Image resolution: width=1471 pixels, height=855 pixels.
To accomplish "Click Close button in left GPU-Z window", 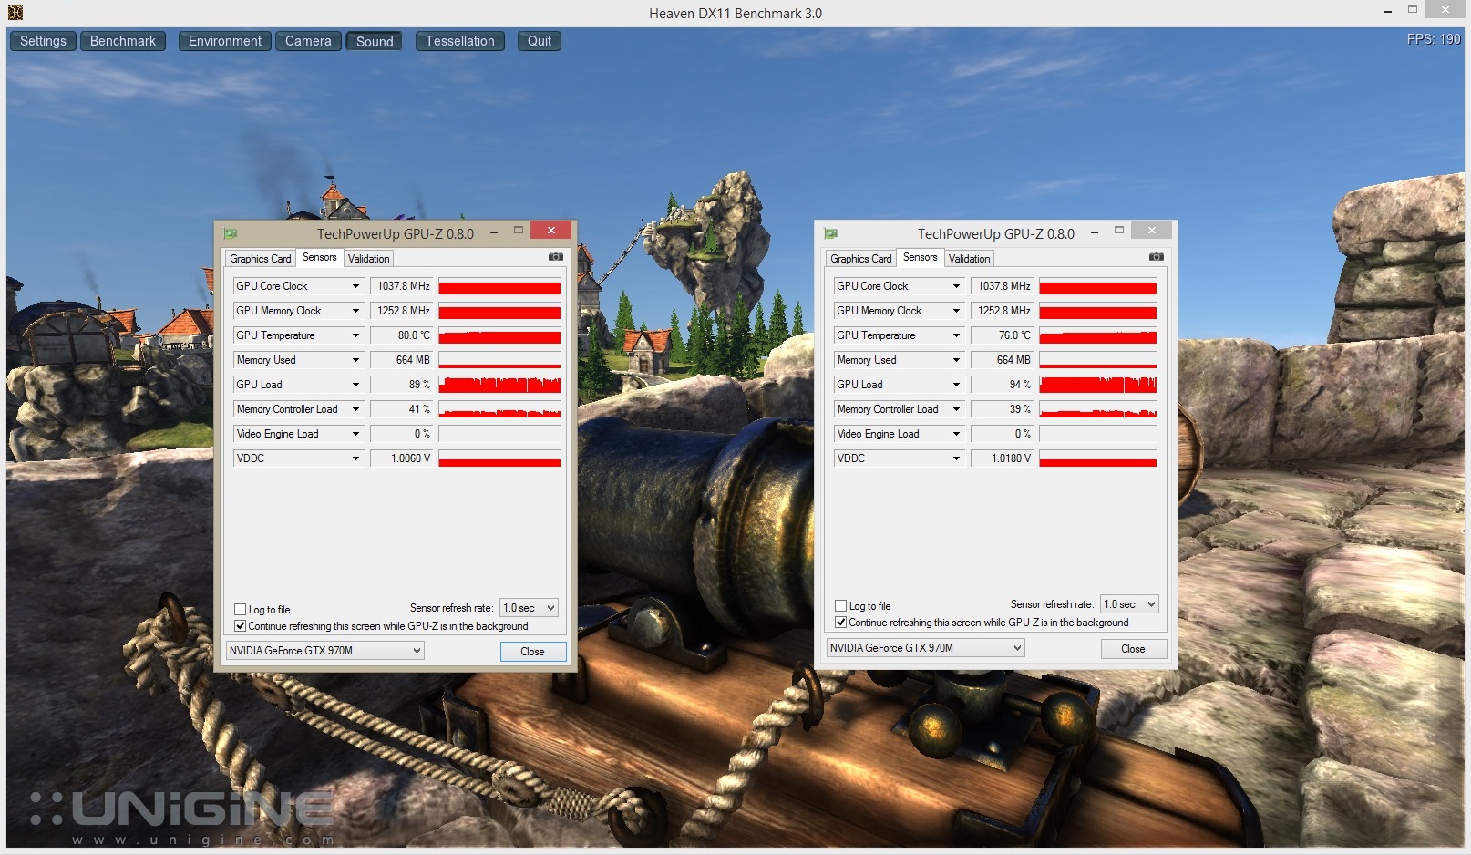I will (x=533, y=652).
